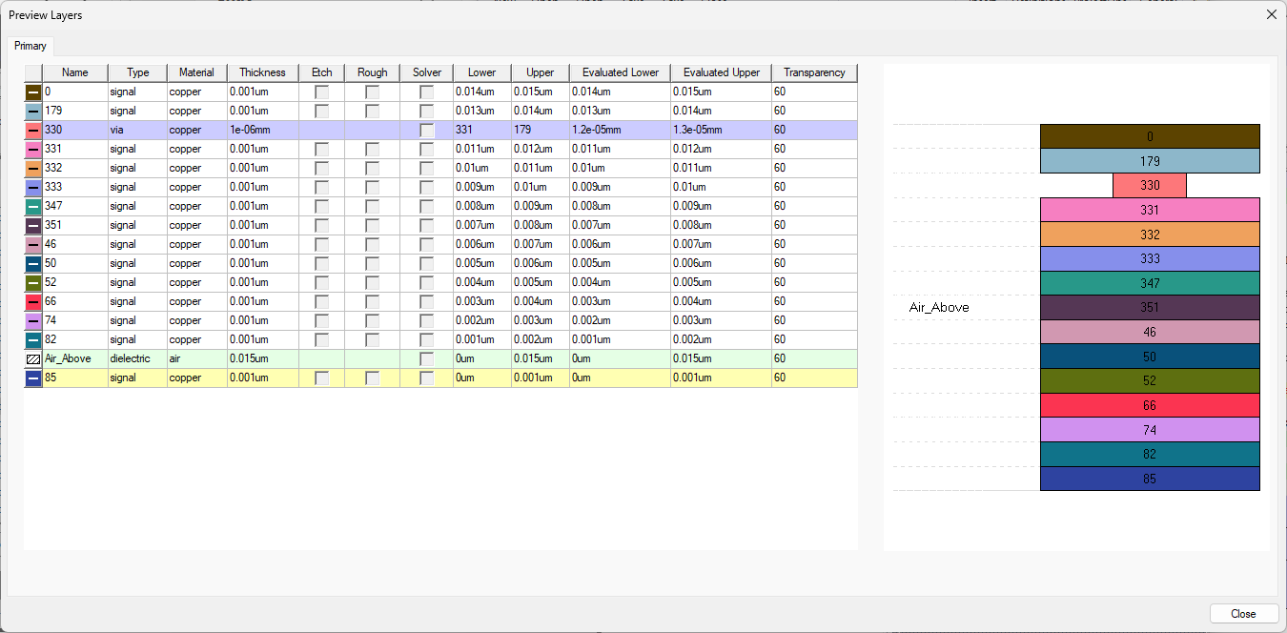The image size is (1287, 633).
Task: Click the Thickness cell for layer 52
Action: coord(262,282)
